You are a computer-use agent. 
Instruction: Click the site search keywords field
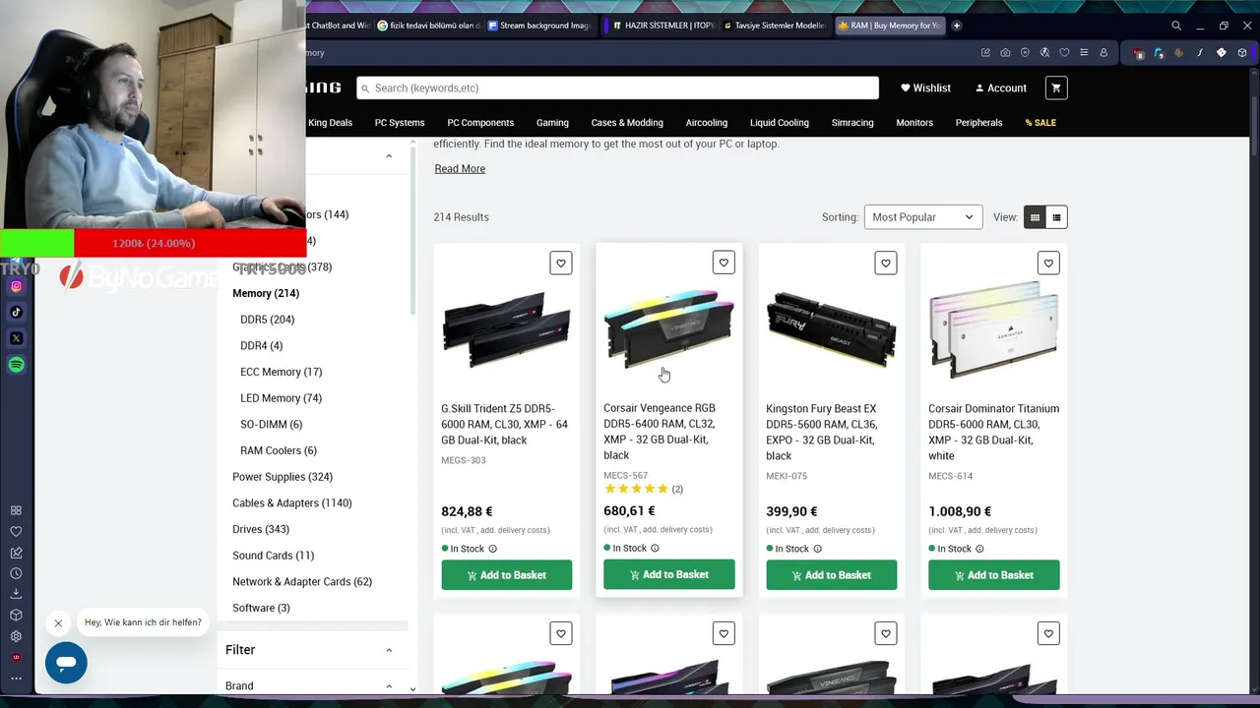[x=617, y=88]
